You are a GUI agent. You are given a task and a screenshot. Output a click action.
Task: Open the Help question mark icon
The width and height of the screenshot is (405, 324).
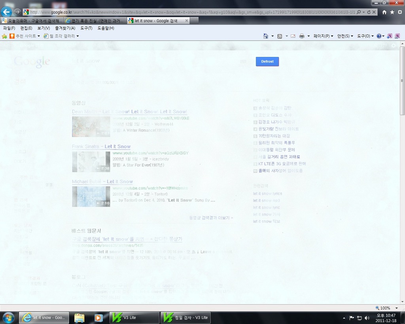click(x=379, y=36)
